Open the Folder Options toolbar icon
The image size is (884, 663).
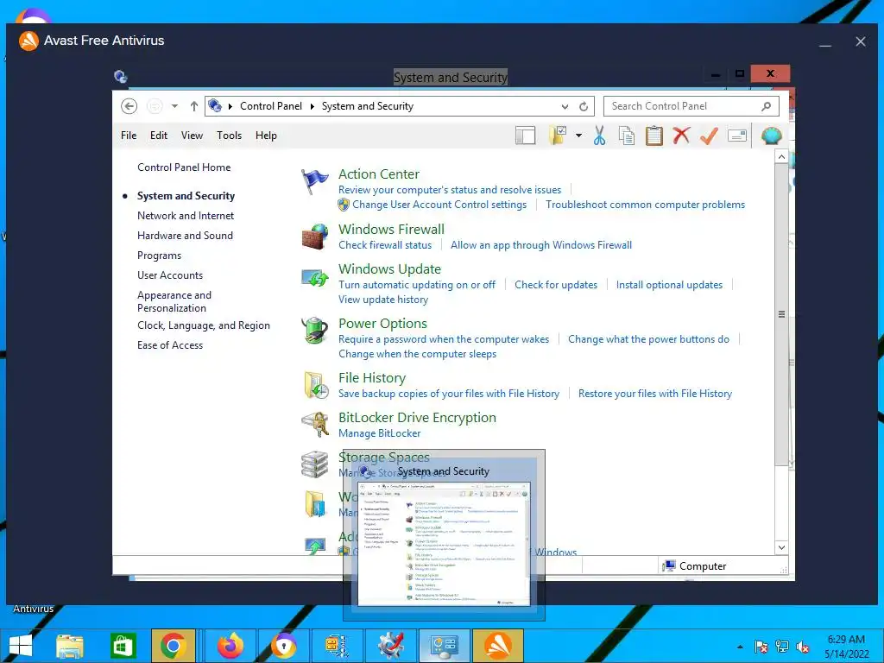[x=559, y=136]
